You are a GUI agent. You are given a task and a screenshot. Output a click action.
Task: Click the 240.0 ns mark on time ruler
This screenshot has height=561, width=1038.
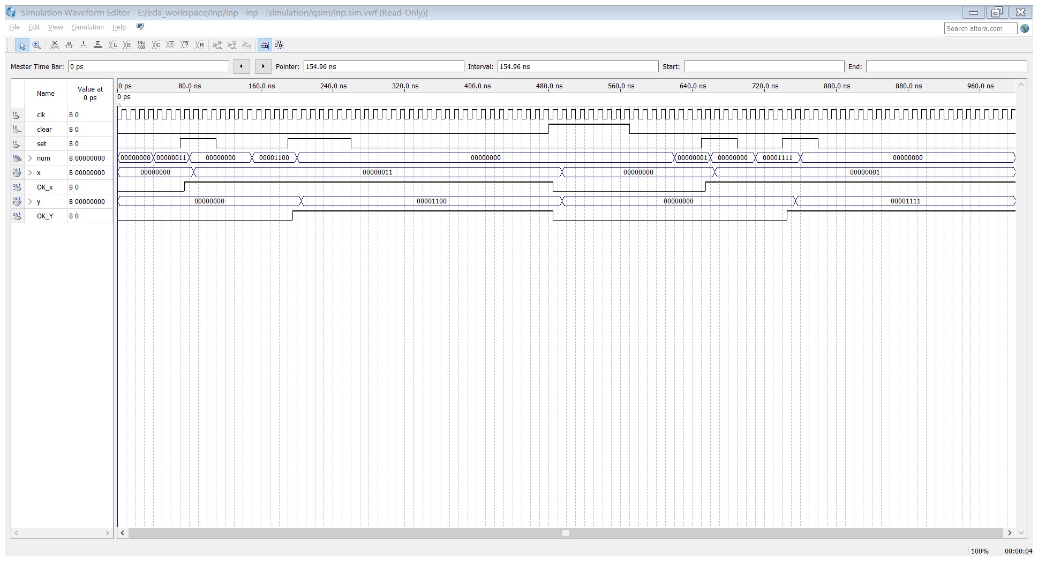click(x=333, y=86)
